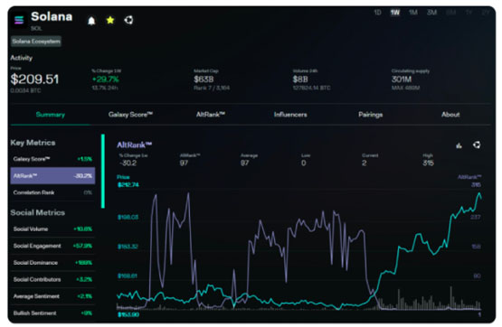Click the Social Metrics heading
The width and height of the screenshot is (502, 327).
click(x=37, y=212)
